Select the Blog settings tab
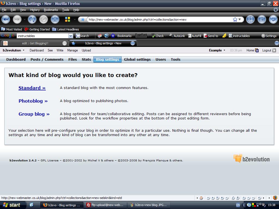This screenshot has width=279, height=209. pyautogui.click(x=107, y=59)
